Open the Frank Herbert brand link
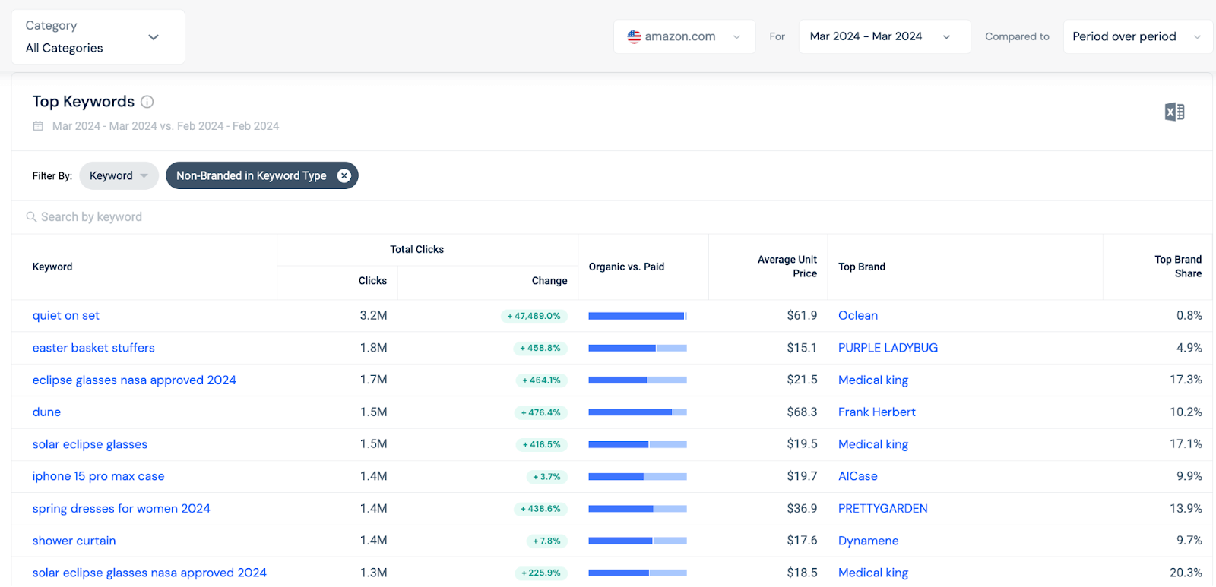This screenshot has height=587, width=1216. (877, 412)
